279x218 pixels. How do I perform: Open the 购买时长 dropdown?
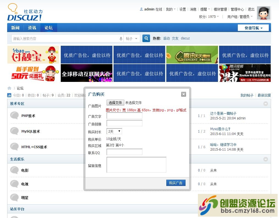(x=114, y=131)
